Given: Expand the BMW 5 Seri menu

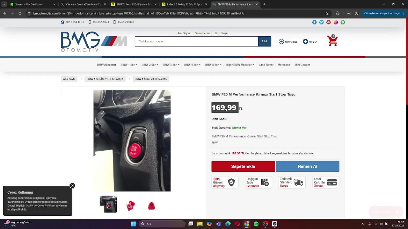Looking at the screenshot, I should coord(213,65).
